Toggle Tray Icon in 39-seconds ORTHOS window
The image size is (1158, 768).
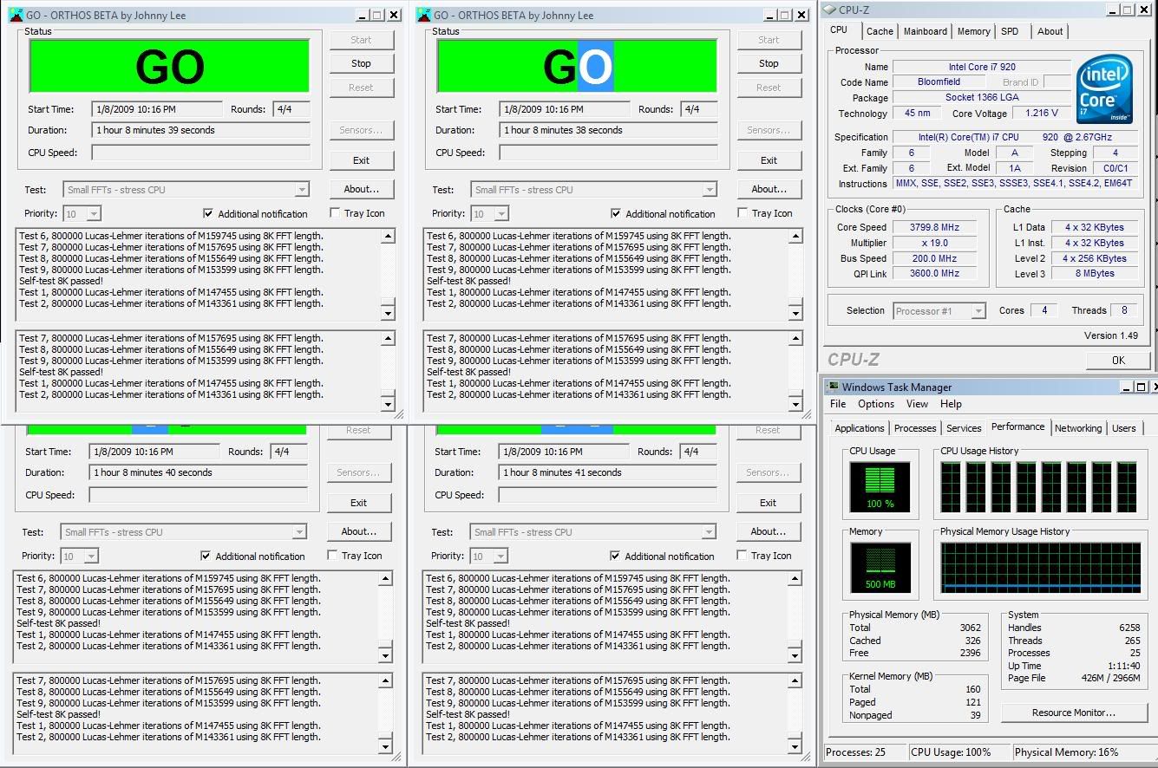(336, 213)
